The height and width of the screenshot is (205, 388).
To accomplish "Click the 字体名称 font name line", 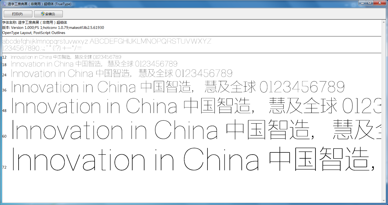I will point(35,22).
